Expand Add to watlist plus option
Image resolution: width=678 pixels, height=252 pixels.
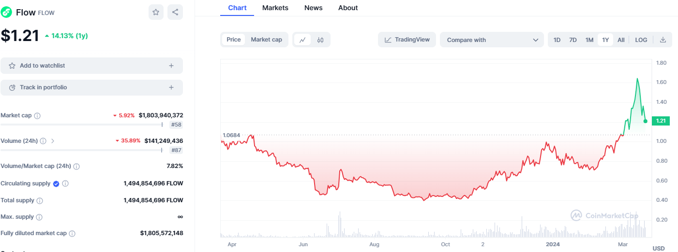coord(171,66)
